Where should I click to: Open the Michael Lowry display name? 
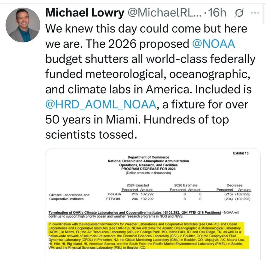[x=85, y=13]
